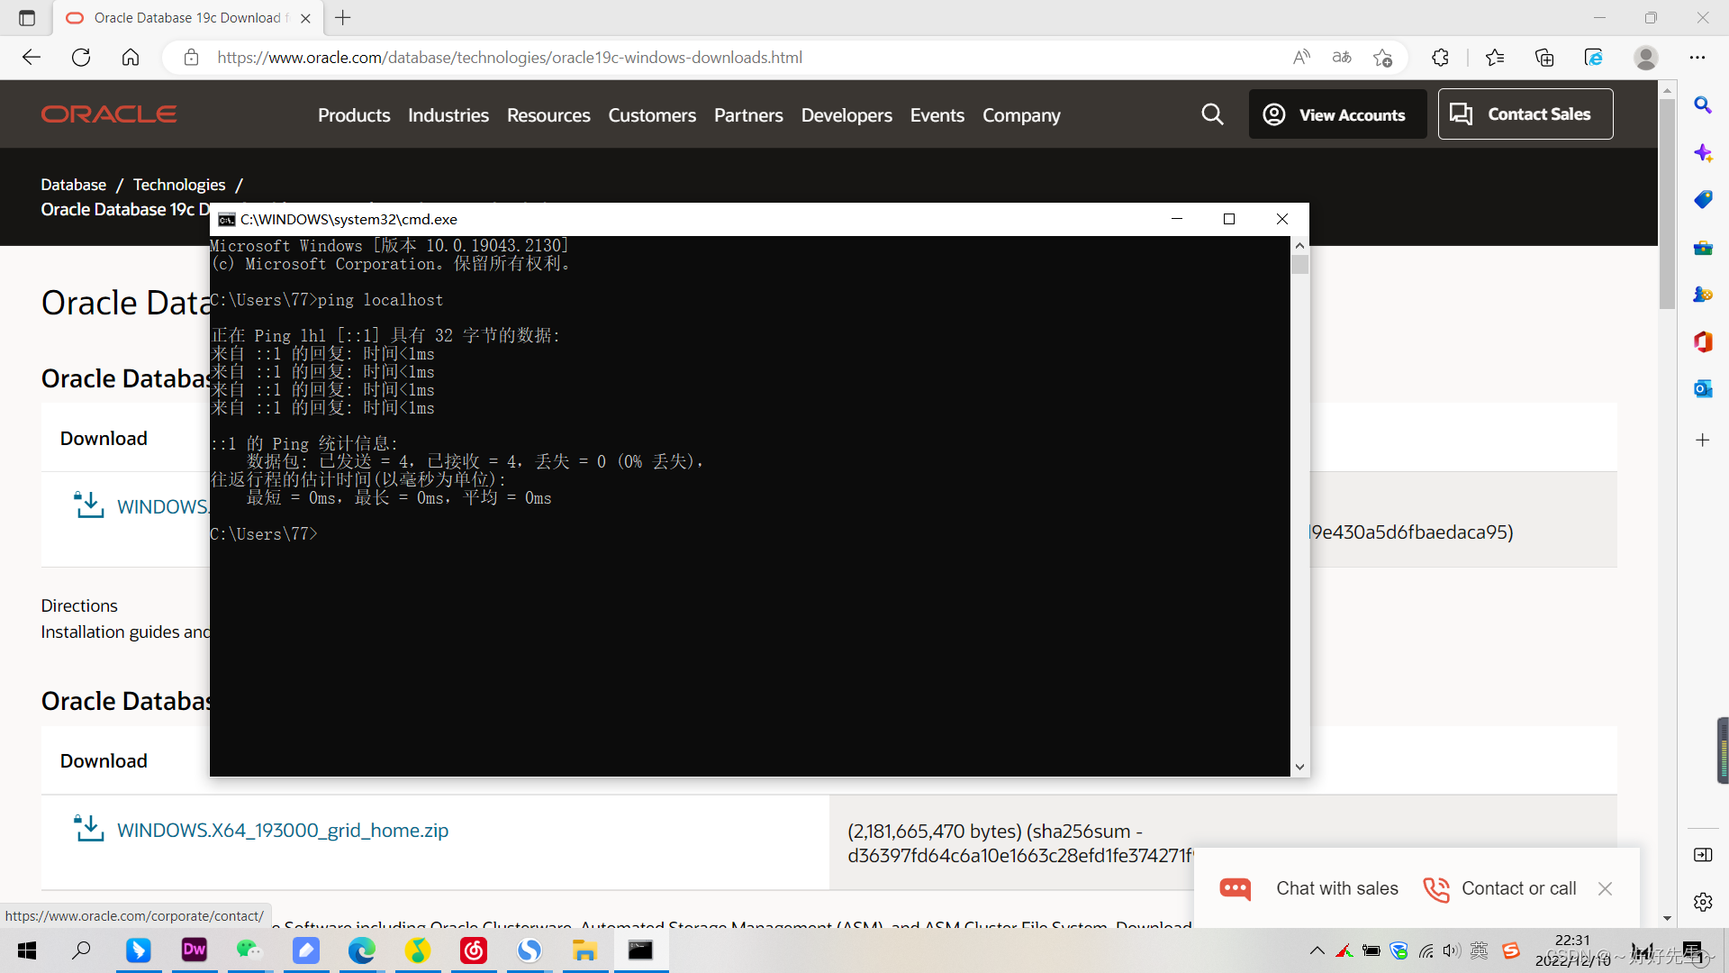Launch Dreamweaver from the taskbar

(194, 950)
